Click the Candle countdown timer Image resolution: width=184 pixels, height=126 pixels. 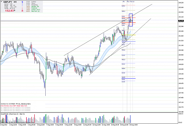point(10,8)
